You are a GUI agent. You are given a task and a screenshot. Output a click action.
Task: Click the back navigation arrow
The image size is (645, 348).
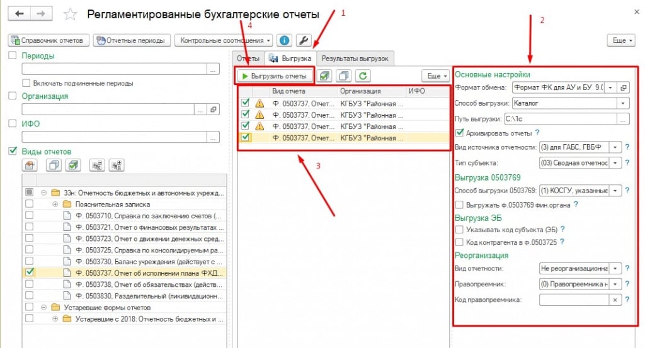click(x=20, y=14)
